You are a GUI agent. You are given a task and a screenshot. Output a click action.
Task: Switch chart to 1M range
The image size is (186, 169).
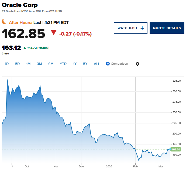tap(28, 64)
